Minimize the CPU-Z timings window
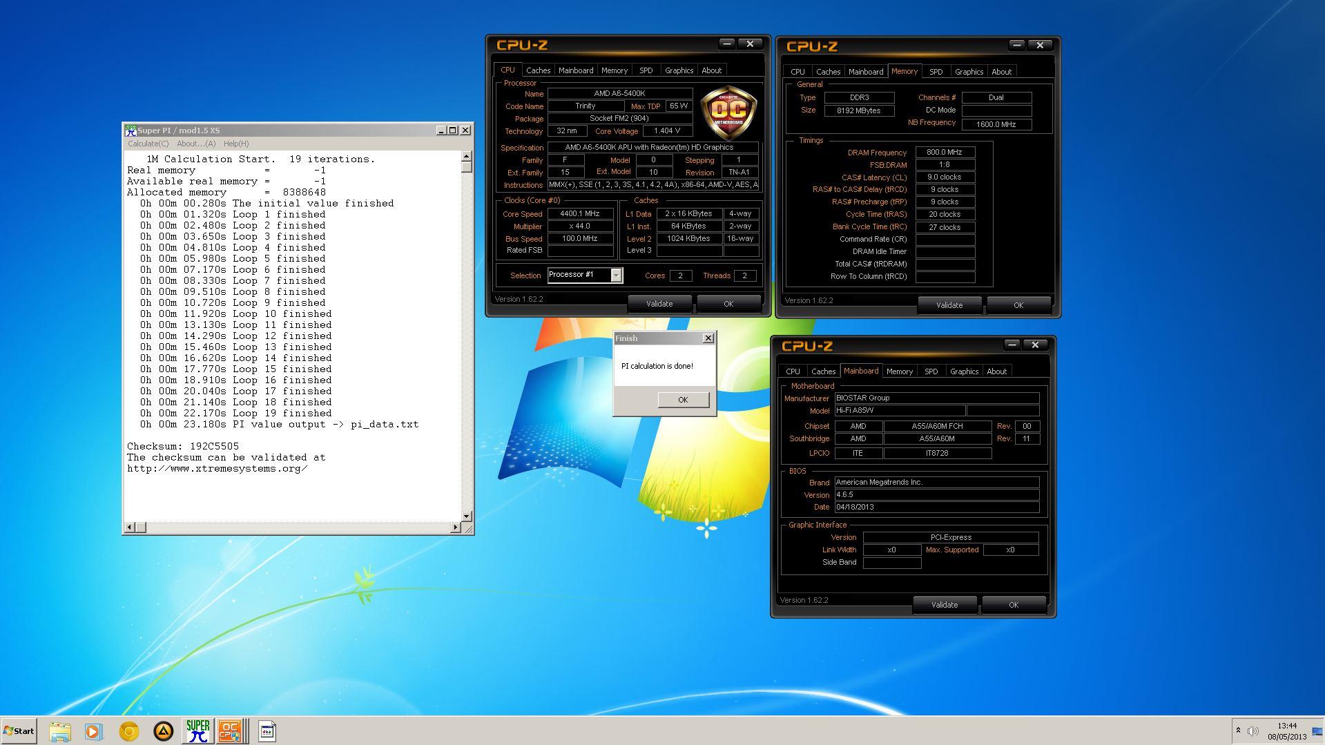This screenshot has width=1325, height=745. click(x=1016, y=45)
